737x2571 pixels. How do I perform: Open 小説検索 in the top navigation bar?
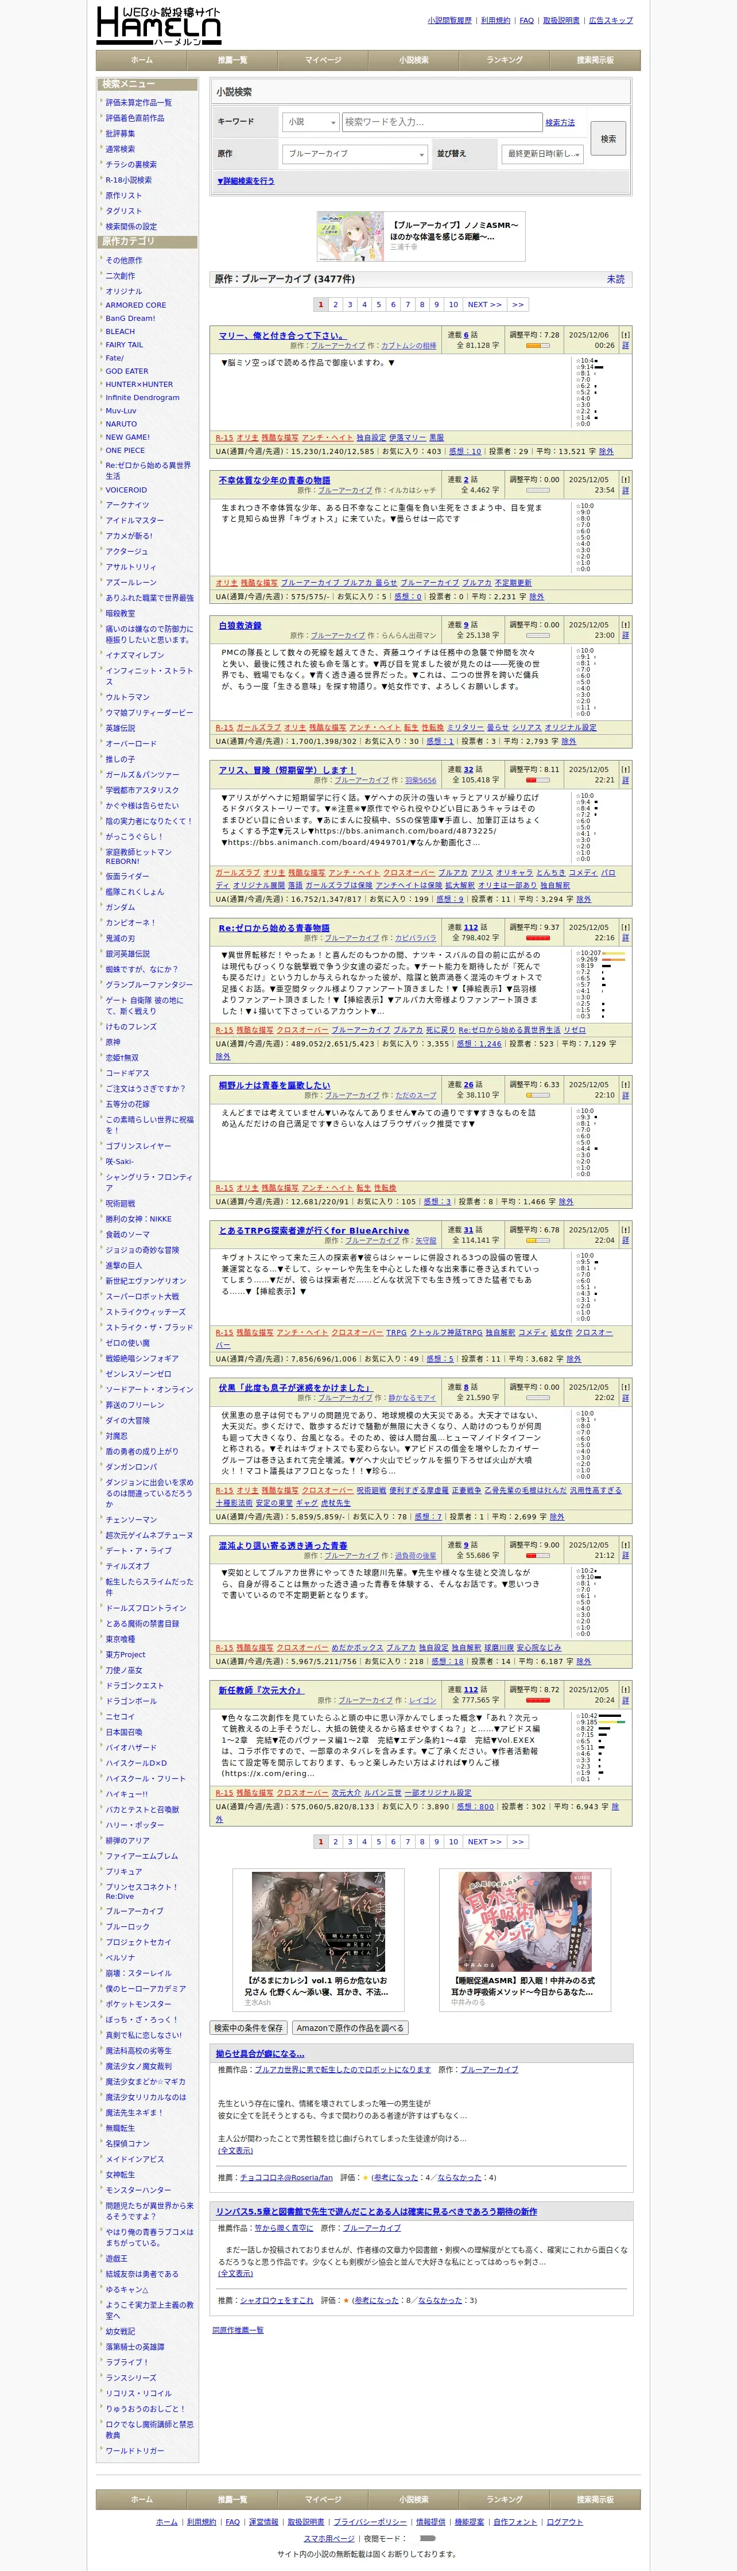pos(413,60)
